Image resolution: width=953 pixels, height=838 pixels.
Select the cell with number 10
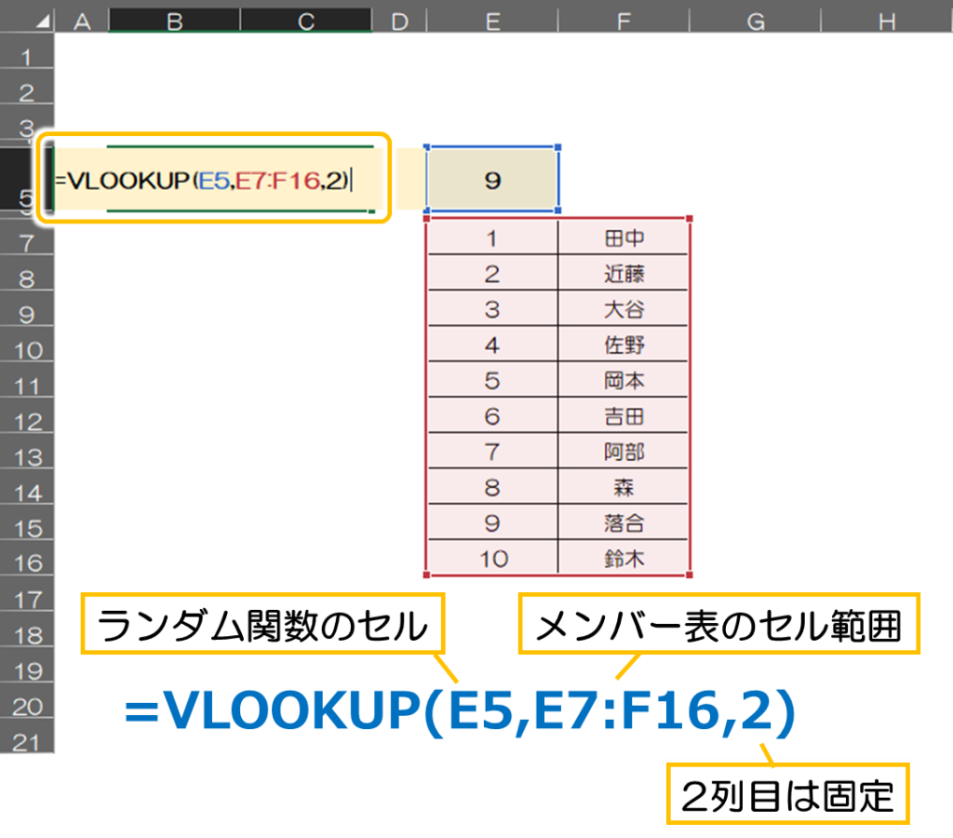tap(492, 559)
